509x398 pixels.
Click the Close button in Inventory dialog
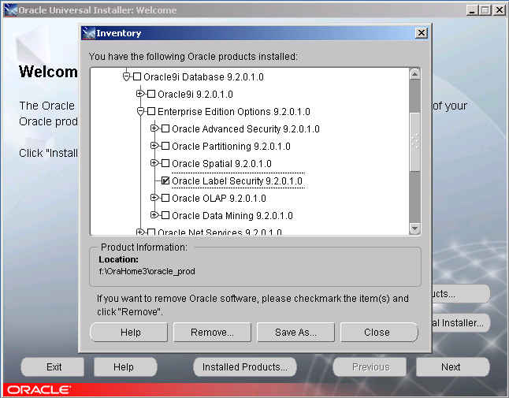click(x=379, y=332)
